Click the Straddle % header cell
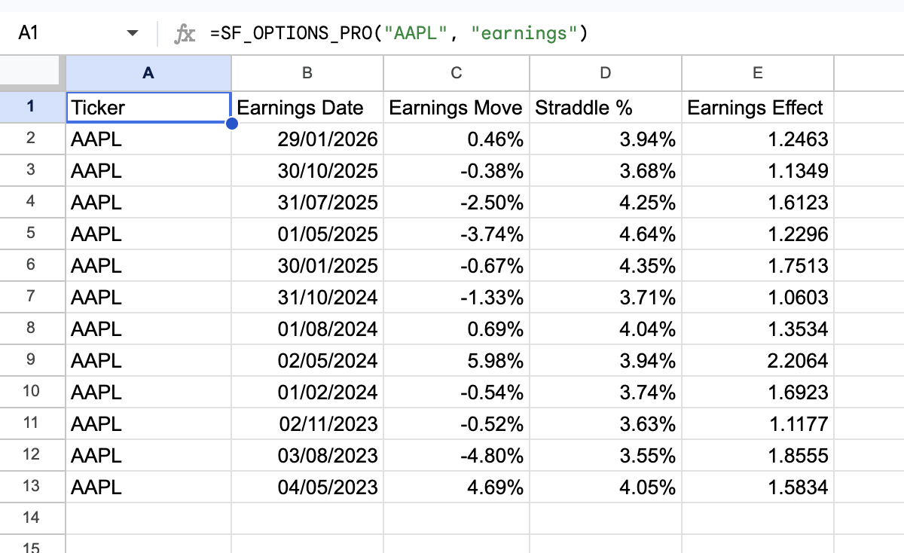 (606, 107)
